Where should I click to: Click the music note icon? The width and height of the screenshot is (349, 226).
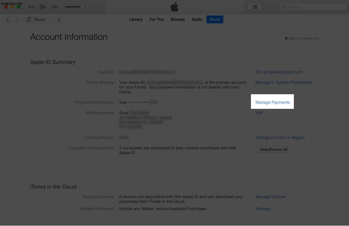point(29,19)
